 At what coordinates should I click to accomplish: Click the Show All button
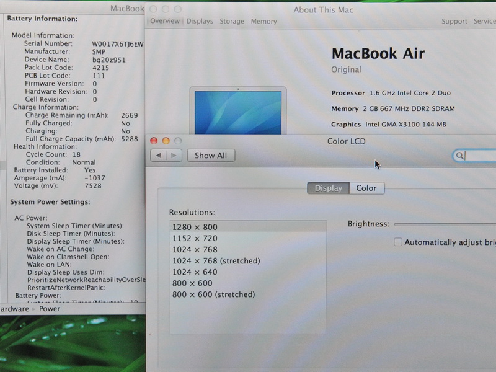click(x=211, y=156)
